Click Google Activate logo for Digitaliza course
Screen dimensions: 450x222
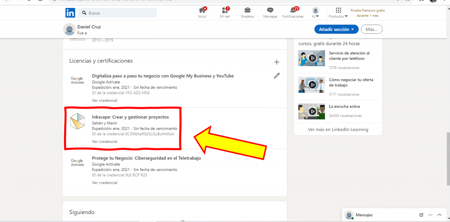(x=77, y=80)
